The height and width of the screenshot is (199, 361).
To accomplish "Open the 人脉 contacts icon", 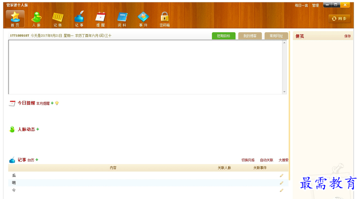I will [x=37, y=19].
